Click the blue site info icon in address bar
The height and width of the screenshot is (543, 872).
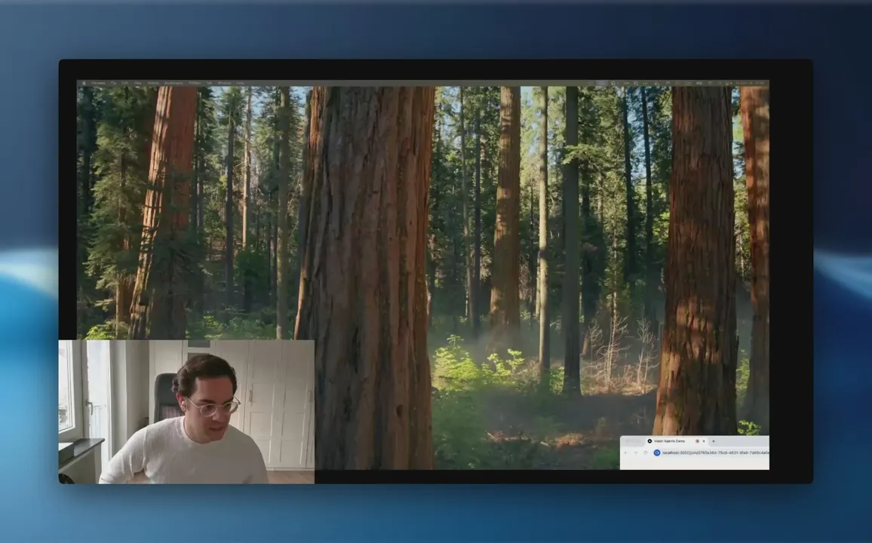coord(657,453)
